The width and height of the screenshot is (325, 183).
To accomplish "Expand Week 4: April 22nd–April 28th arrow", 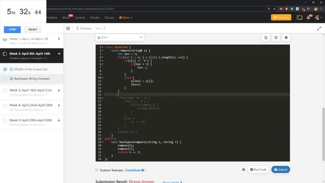I will click(x=59, y=105).
